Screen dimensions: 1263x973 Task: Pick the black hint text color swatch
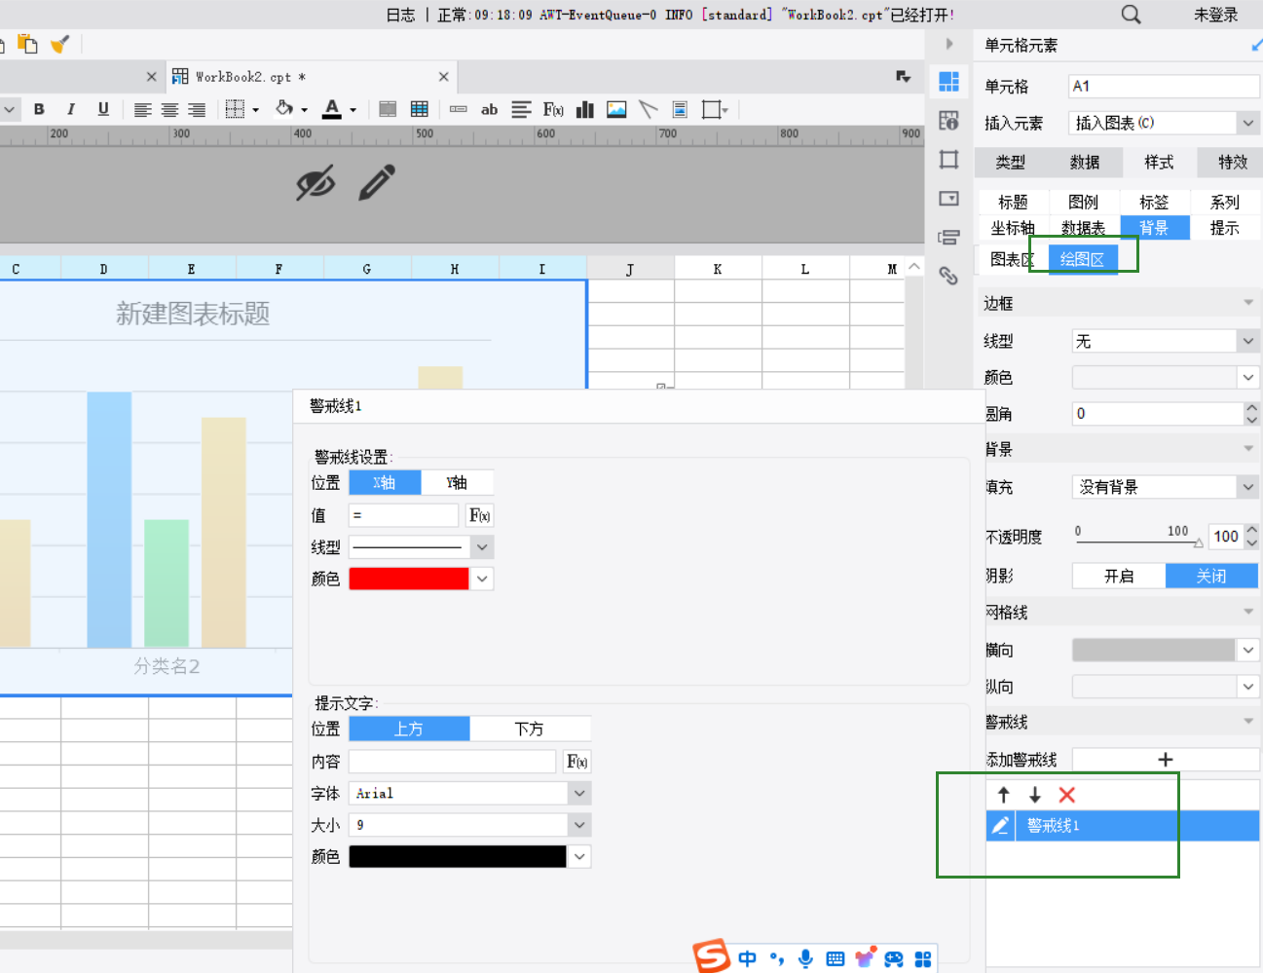click(x=458, y=856)
